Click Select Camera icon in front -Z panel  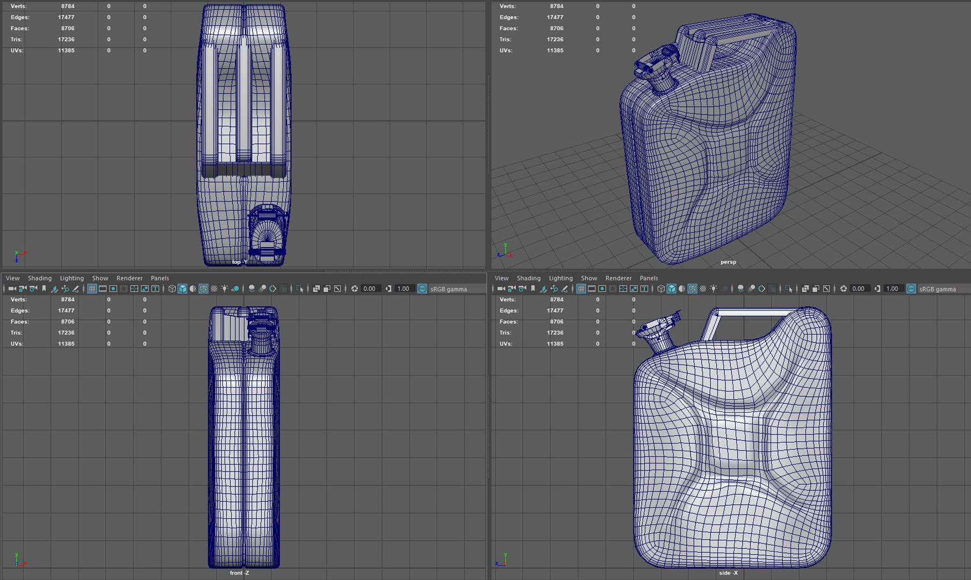click(12, 288)
